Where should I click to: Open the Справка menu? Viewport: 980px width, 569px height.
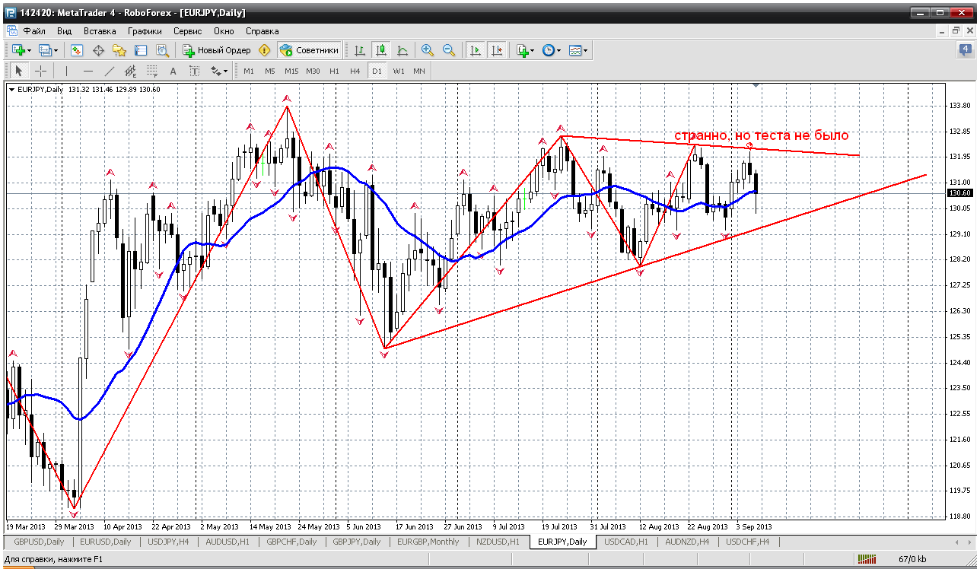click(x=262, y=31)
